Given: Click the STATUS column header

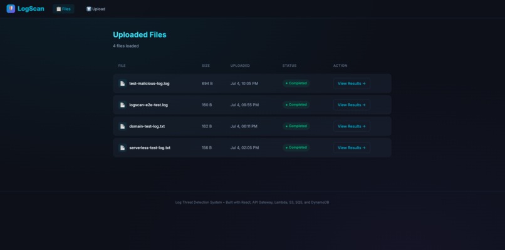Looking at the screenshot, I should coord(289,66).
